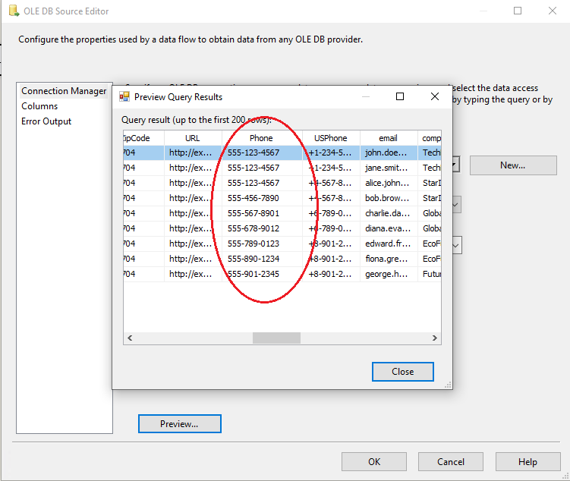Click the Cancel button
This screenshot has width=570, height=481.
pos(451,461)
